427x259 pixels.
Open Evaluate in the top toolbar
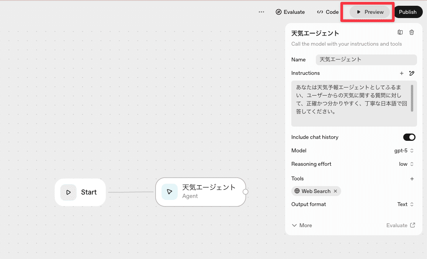click(290, 12)
